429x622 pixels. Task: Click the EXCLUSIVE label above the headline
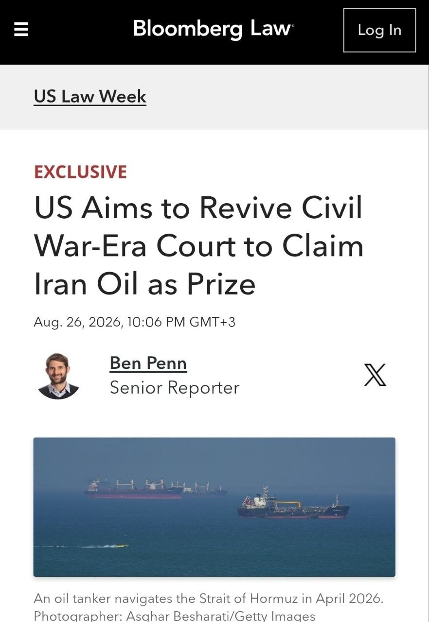pos(80,172)
